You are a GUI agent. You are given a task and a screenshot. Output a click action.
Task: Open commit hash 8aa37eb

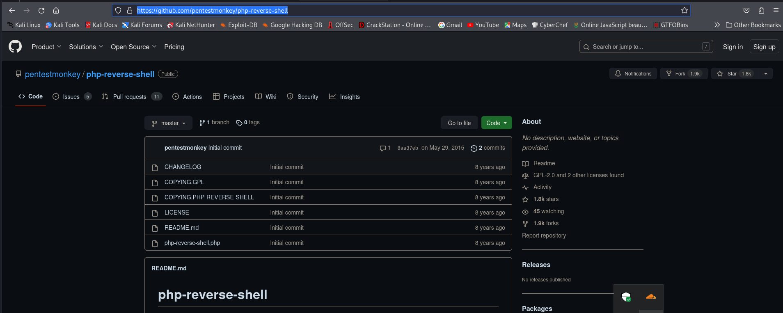tap(408, 148)
